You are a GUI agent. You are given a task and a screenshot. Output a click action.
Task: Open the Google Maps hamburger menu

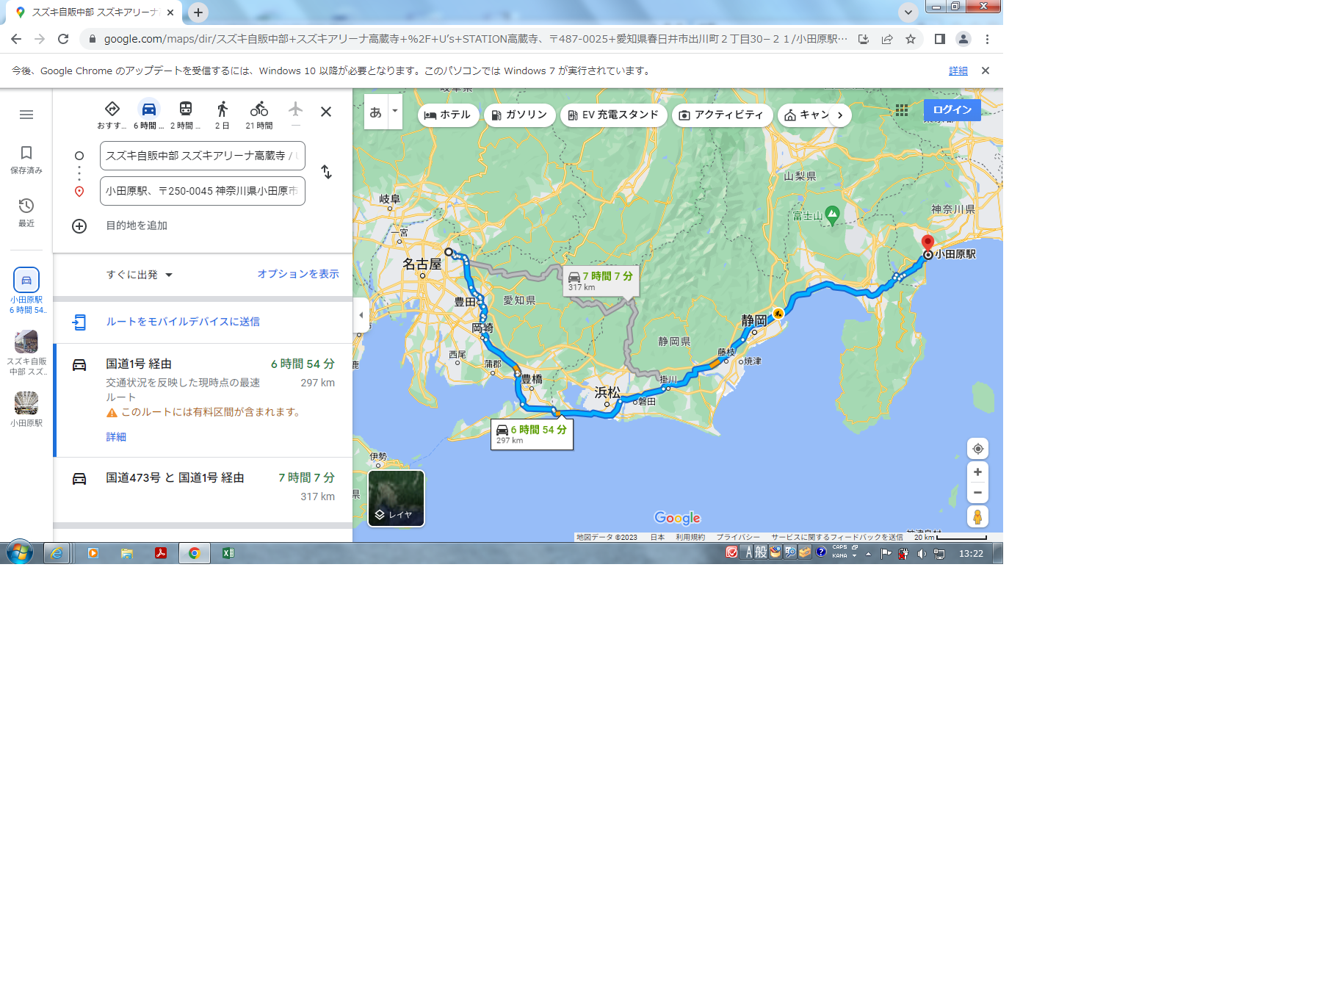tap(26, 115)
